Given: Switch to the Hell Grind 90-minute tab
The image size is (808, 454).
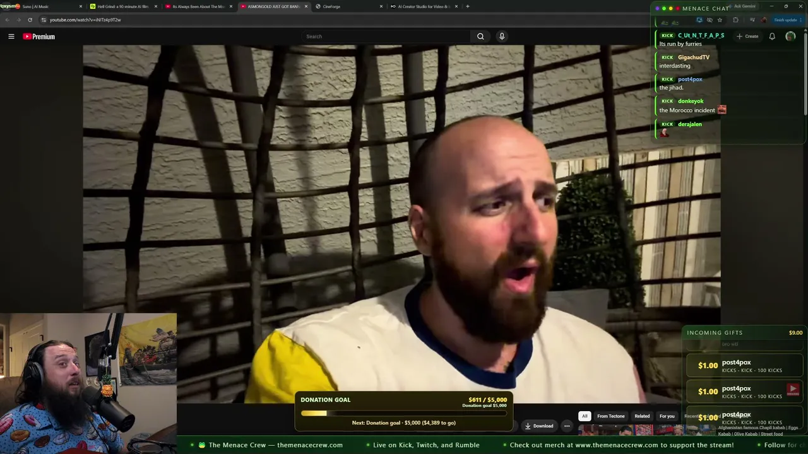Looking at the screenshot, I should click(x=123, y=6).
